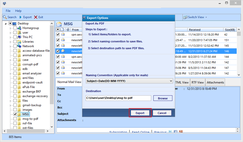
Task: Expand the files folder node
Action: pyautogui.click(x=11, y=101)
